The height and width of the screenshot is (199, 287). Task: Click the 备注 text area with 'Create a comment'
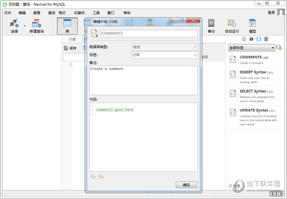tap(143, 80)
